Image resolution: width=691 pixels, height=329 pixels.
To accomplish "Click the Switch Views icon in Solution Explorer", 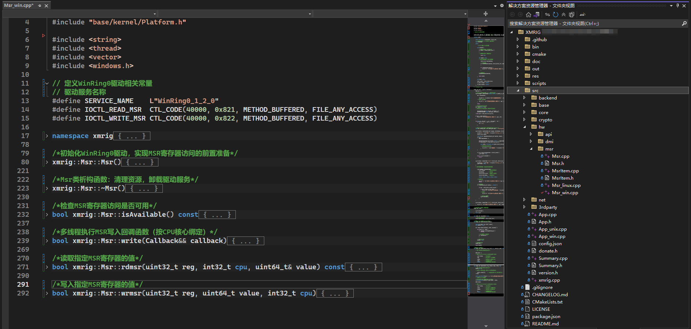I will point(536,15).
